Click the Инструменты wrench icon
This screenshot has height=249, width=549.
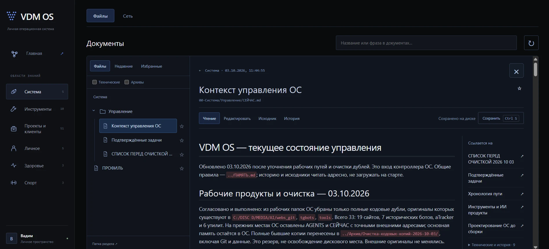pos(14,109)
